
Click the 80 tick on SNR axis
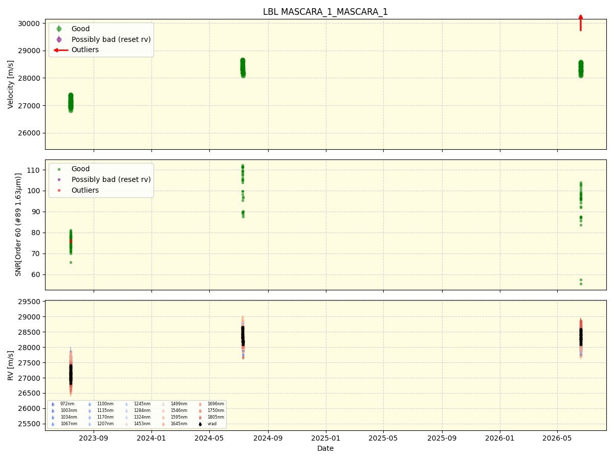tap(36, 233)
